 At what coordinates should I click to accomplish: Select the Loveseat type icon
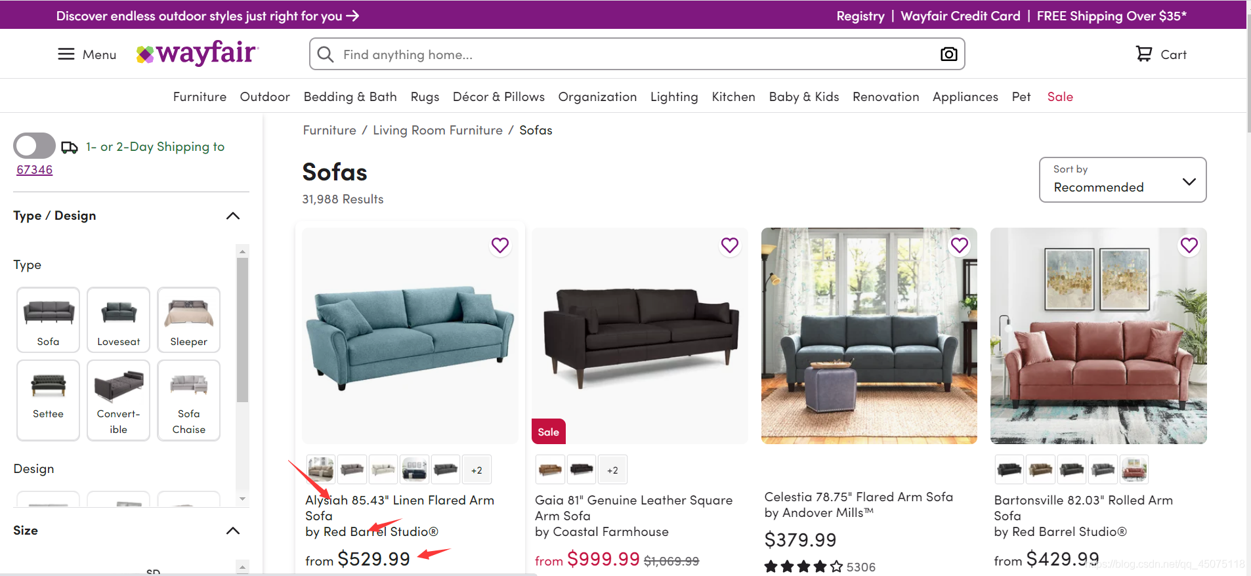pos(118,320)
